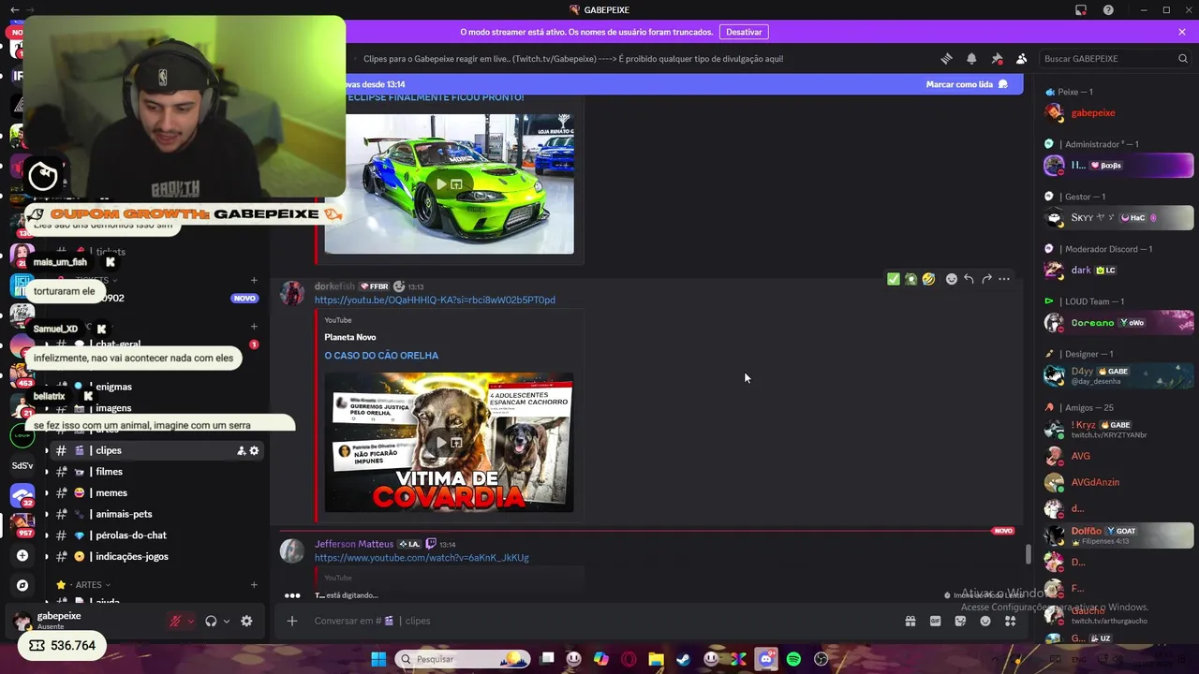Click the Desativar streamer mode button
Image resolution: width=1199 pixels, height=674 pixels.
point(744,32)
